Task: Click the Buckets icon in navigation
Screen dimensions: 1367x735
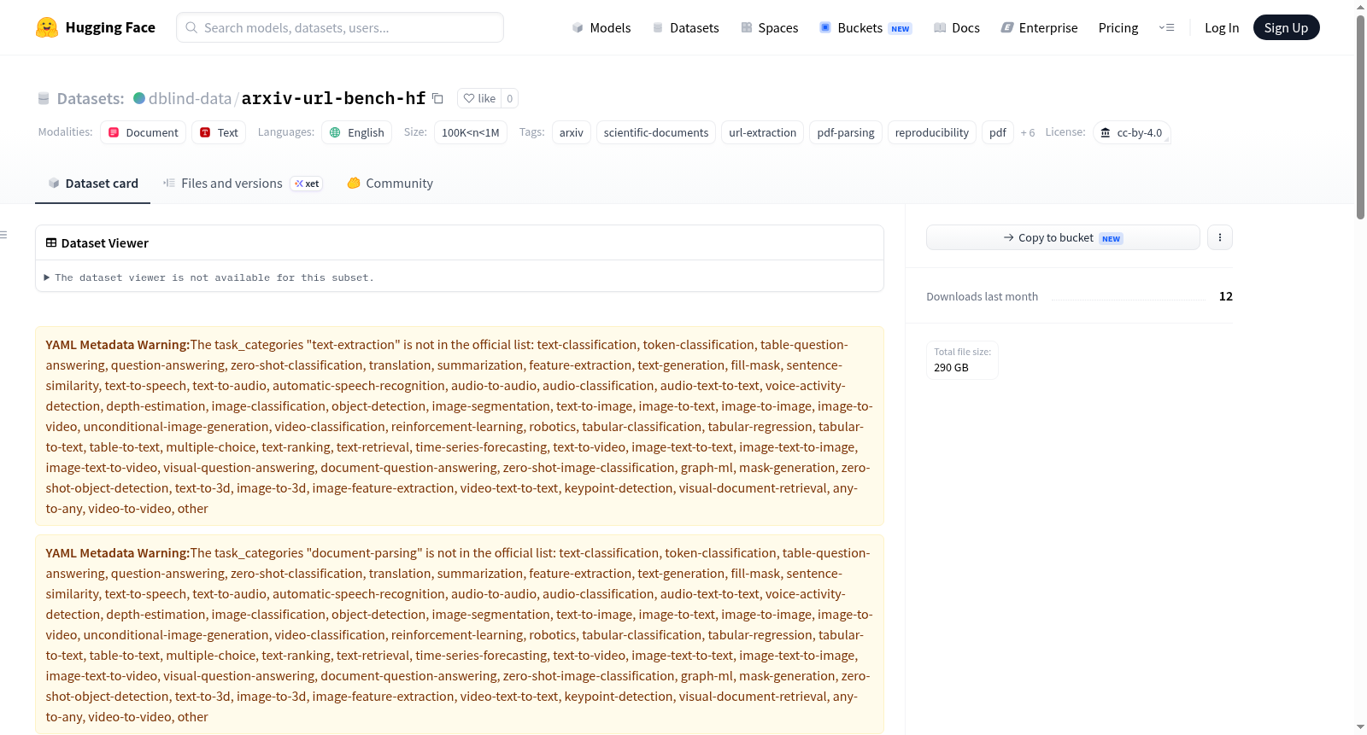Action: 825,27
